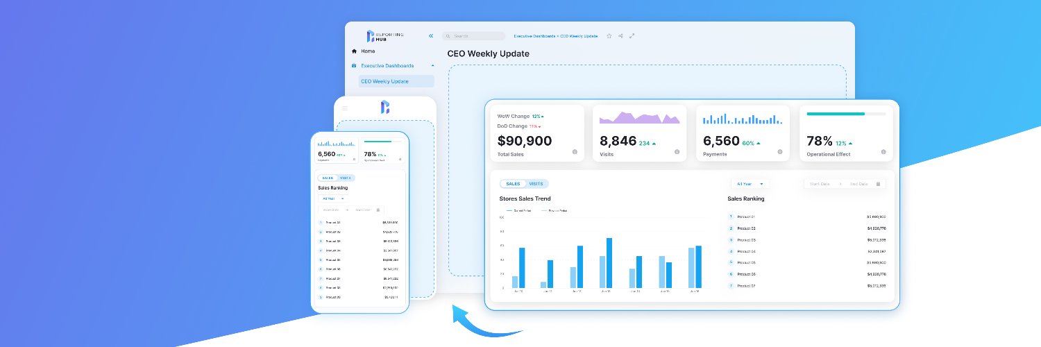Image resolution: width=1041 pixels, height=347 pixels.
Task: Select the Product 06 row in the dashboard ranking
Action: pyautogui.click(x=806, y=274)
